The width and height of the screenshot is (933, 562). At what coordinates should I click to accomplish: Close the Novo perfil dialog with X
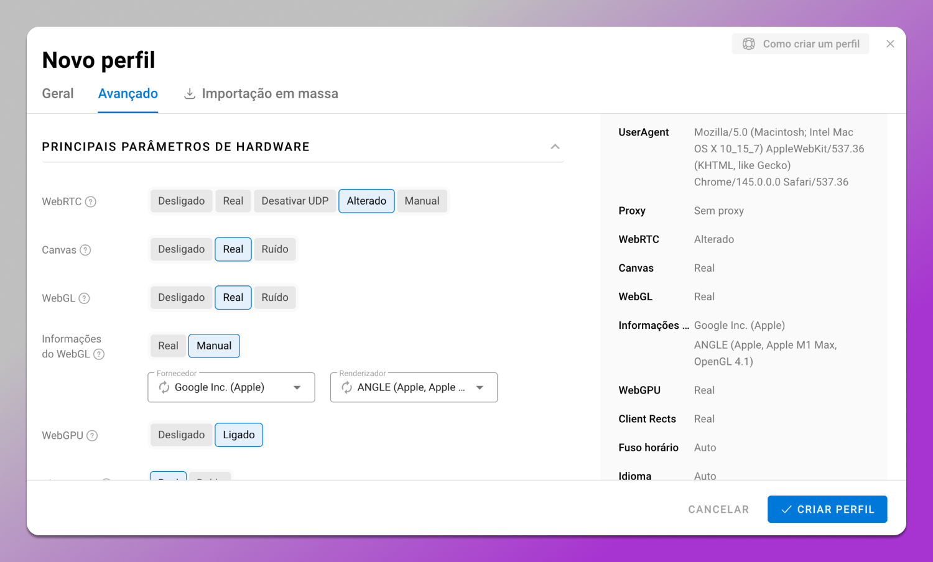tap(890, 44)
